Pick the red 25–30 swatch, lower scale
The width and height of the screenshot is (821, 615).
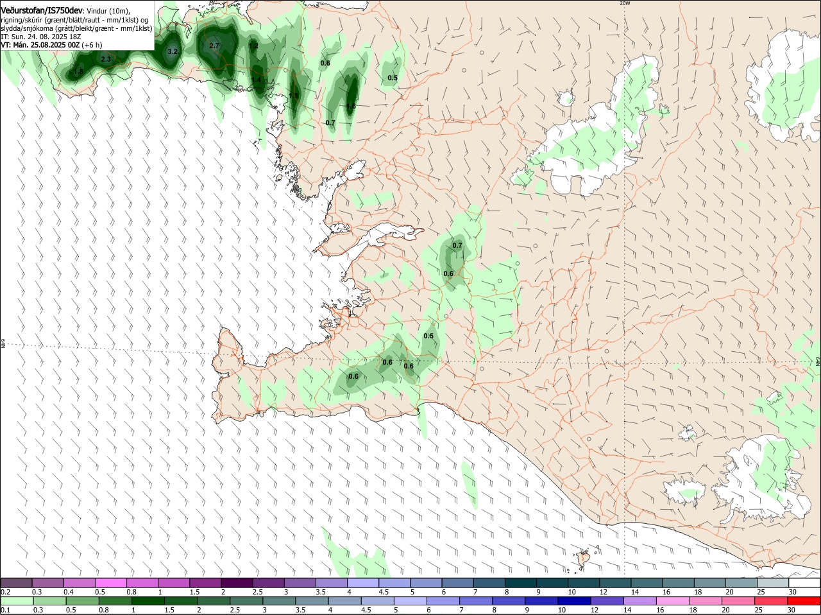click(772, 601)
